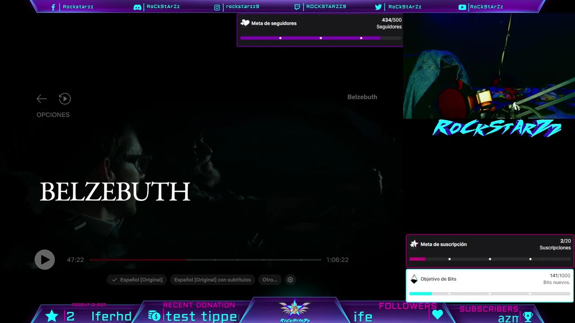Click the Discord icon in top banner
Image resolution: width=575 pixels, height=323 pixels.
tap(137, 7)
